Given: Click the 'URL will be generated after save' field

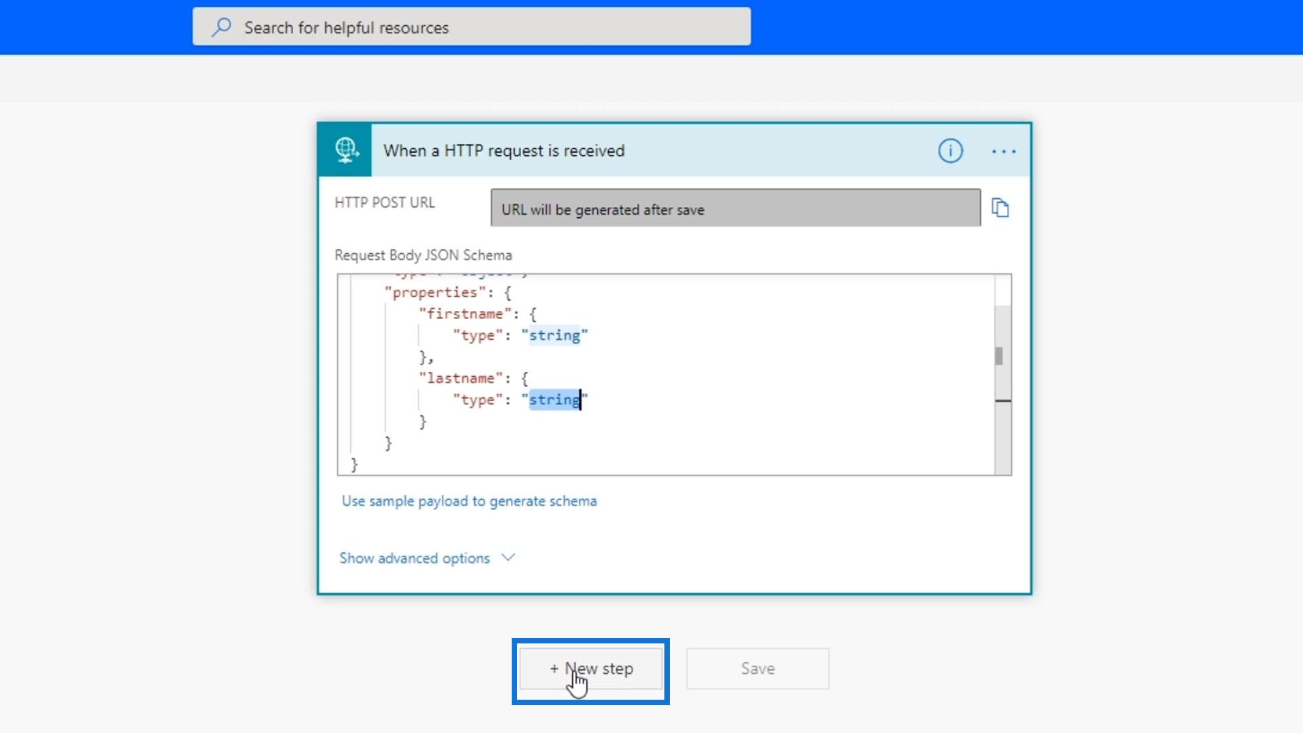Looking at the screenshot, I should [x=735, y=209].
